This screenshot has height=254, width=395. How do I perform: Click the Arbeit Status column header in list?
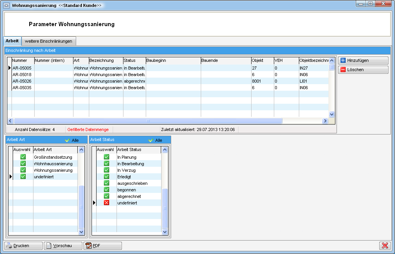click(x=138, y=150)
